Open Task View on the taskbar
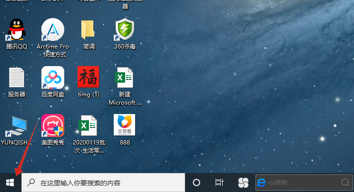This screenshot has height=192, width=354. [219, 182]
